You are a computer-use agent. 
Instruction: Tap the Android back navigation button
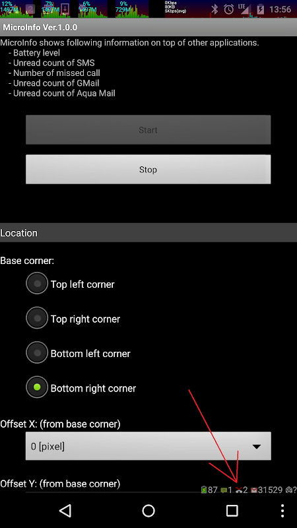[x=65, y=510]
